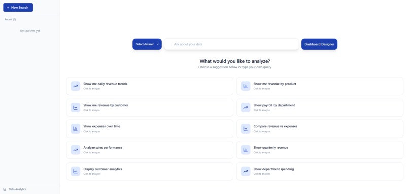Screen dimensions: 409x194
Task: Open 'Show department spending' suggestion
Action: click(320, 171)
